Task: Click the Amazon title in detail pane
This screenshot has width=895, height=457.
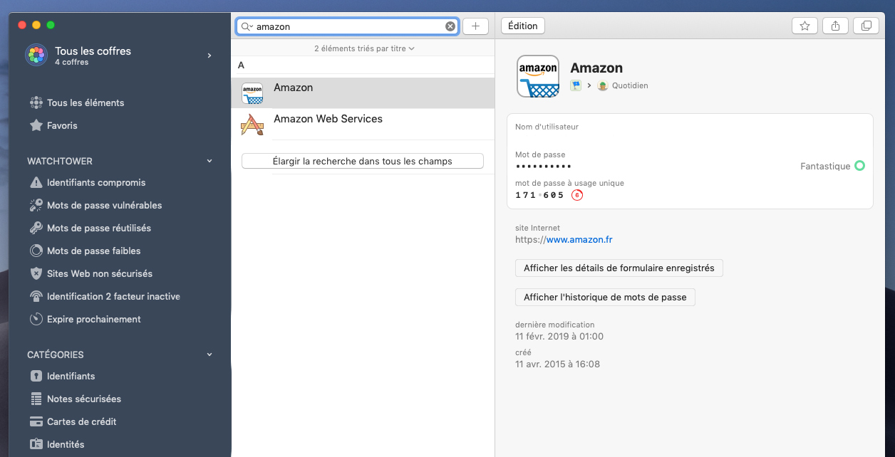Action: pyautogui.click(x=596, y=68)
